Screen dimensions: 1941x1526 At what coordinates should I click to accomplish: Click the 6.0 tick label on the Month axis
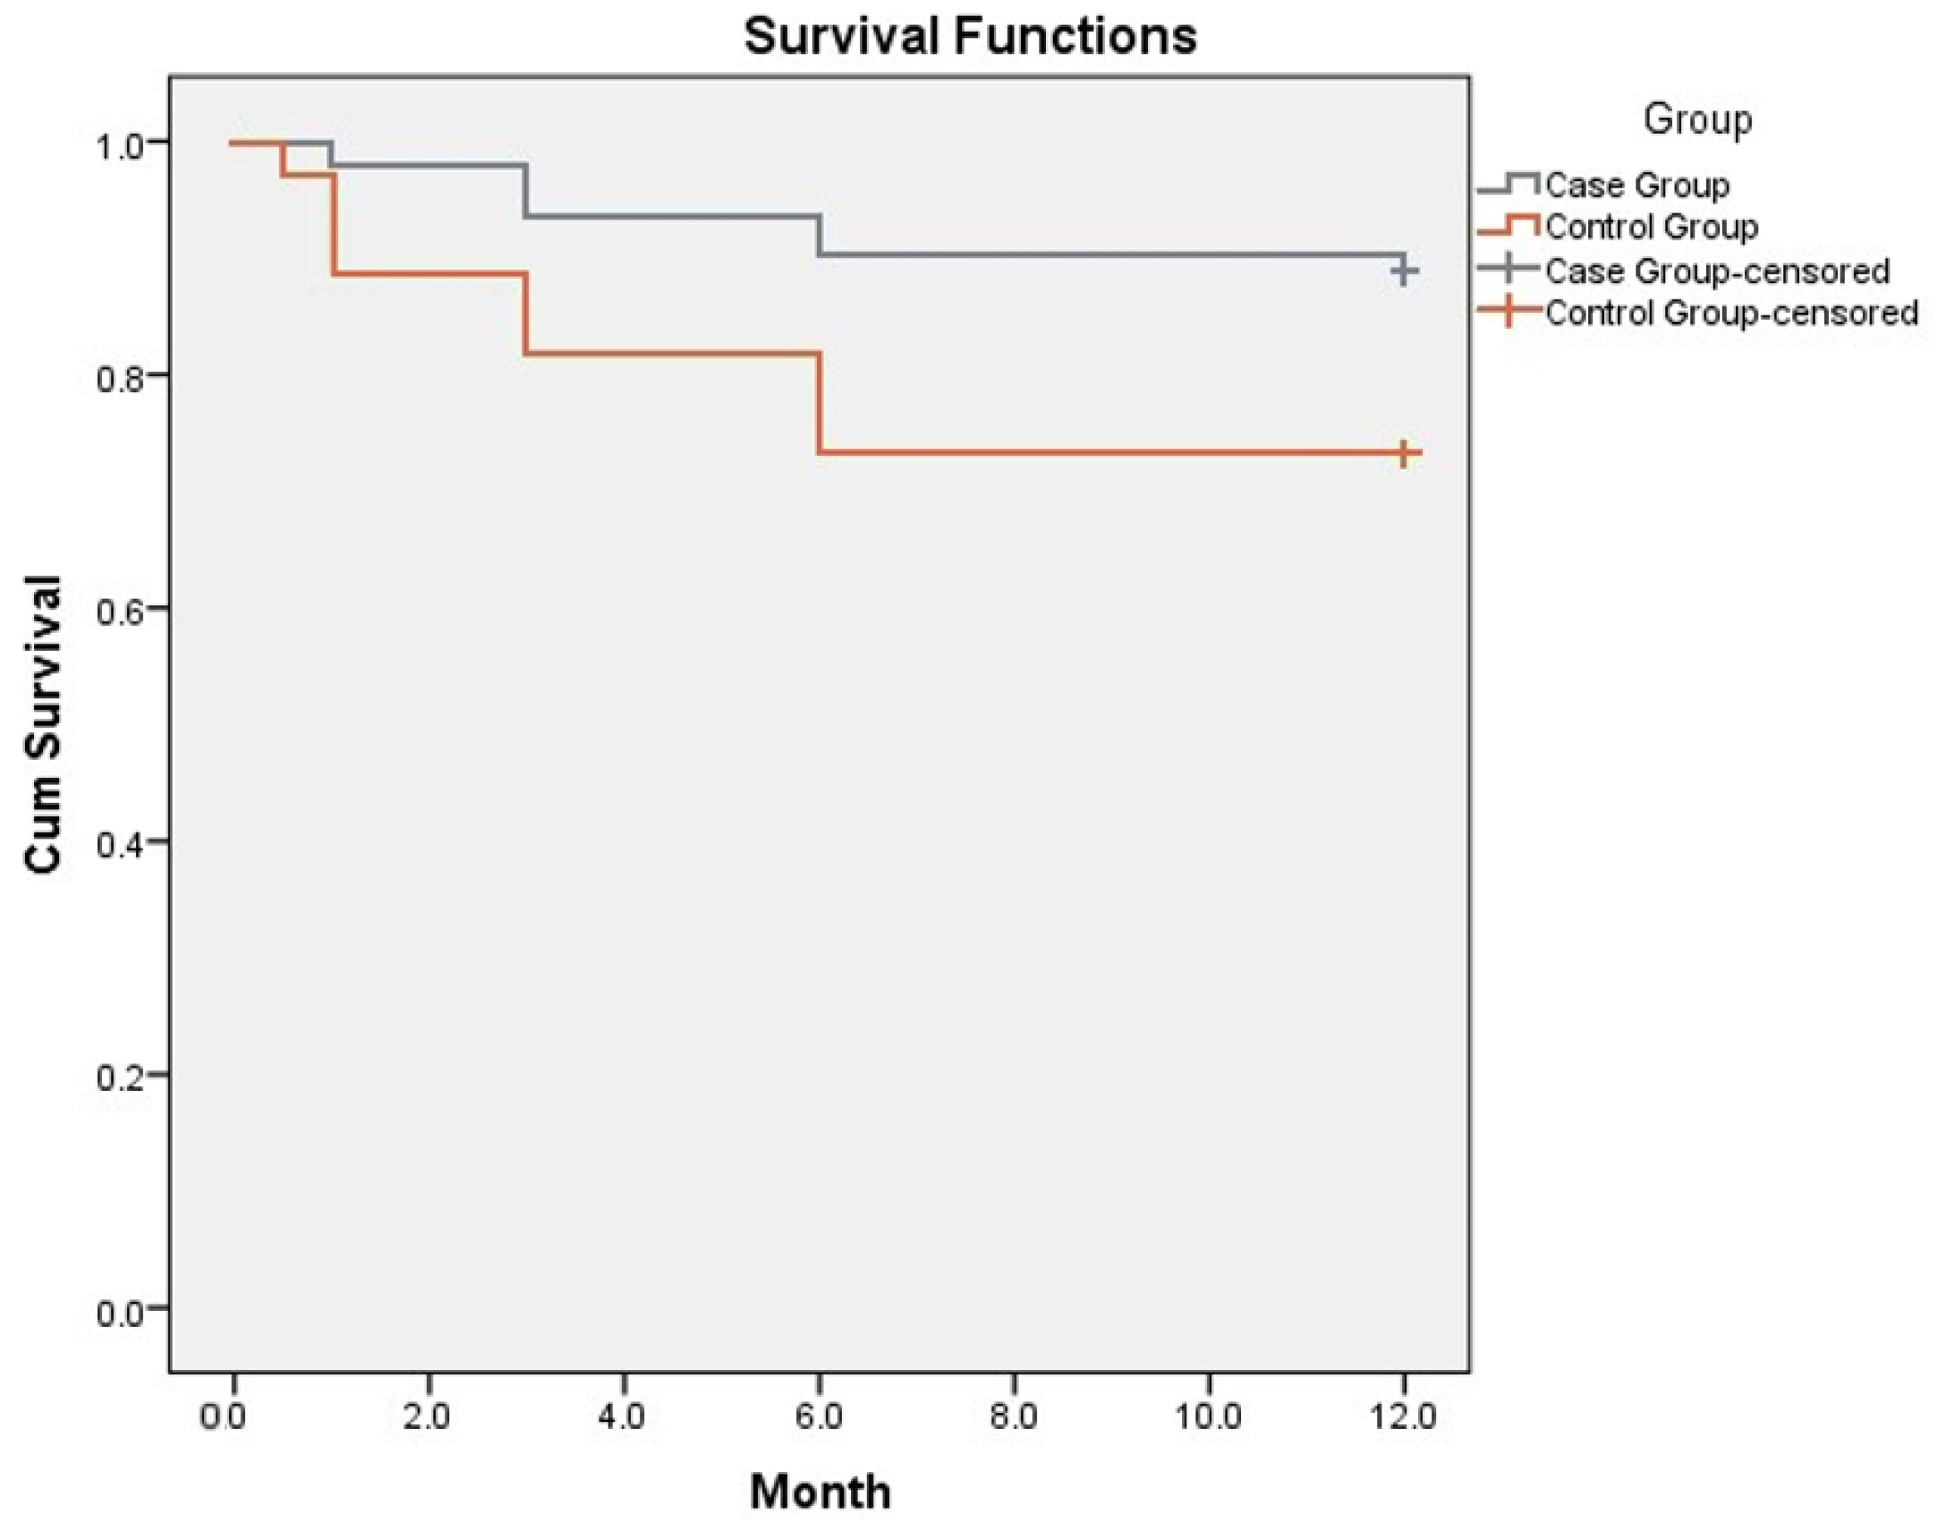tap(819, 1417)
